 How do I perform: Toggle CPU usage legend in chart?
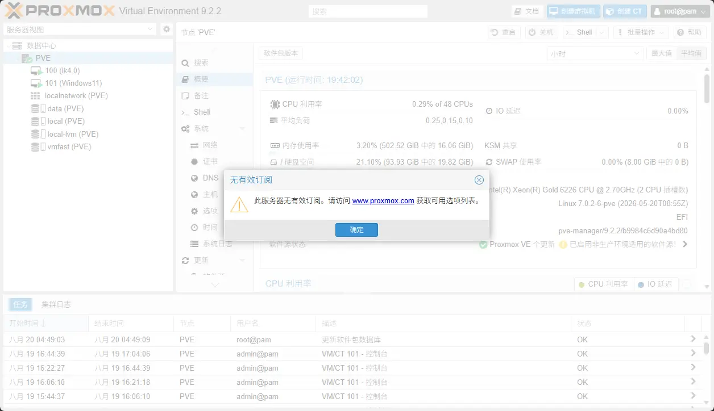[x=603, y=284]
